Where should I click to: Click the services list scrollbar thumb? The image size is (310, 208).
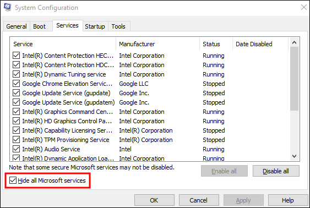(294, 79)
